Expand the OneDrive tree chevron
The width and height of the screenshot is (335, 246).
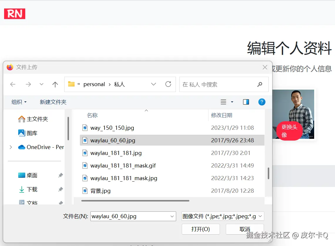click(x=11, y=147)
